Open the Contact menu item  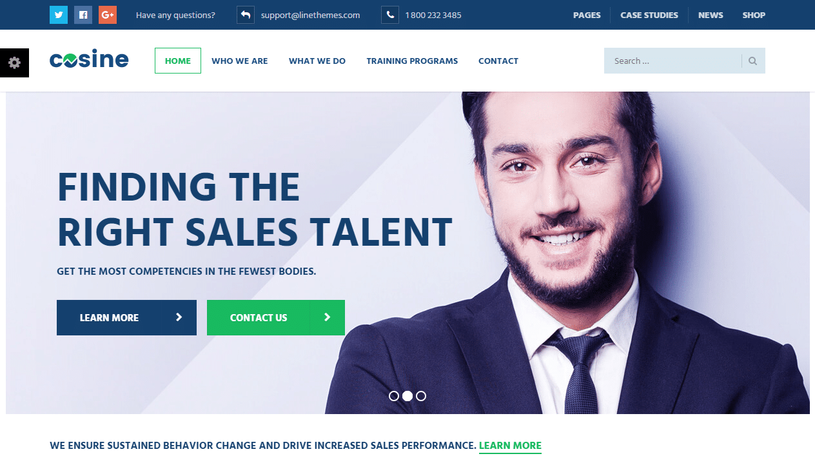498,61
